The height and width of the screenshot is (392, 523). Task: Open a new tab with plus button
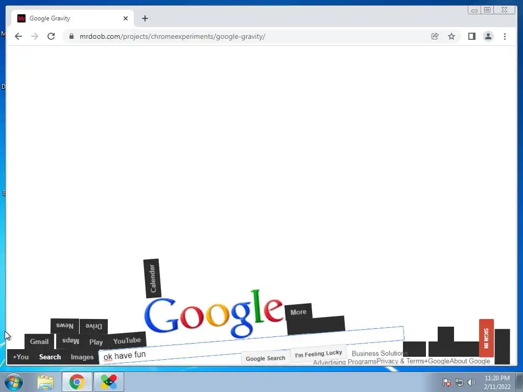tap(145, 18)
